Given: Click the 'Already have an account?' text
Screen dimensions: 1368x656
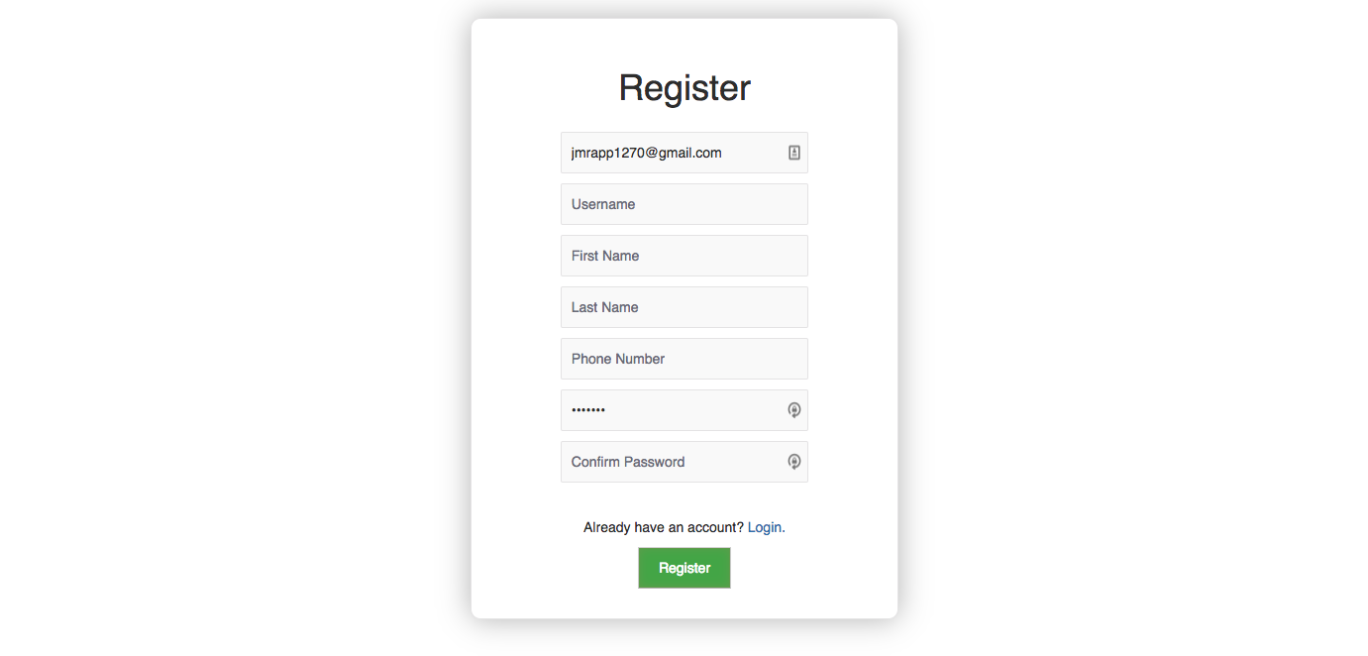Looking at the screenshot, I should point(664,527).
